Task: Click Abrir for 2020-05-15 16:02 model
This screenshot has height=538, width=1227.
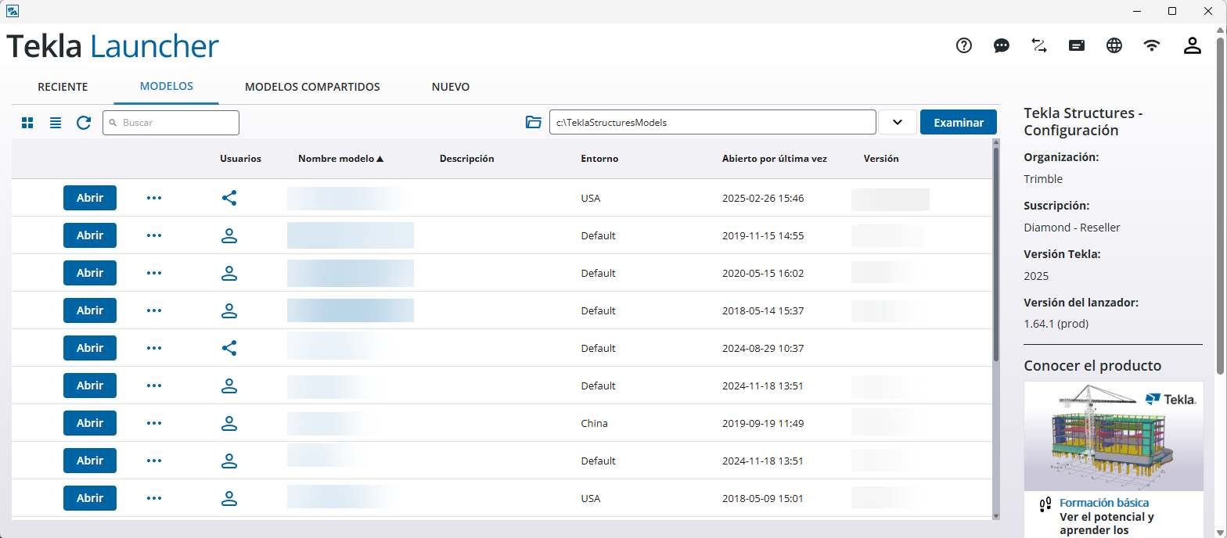Action: coord(90,273)
